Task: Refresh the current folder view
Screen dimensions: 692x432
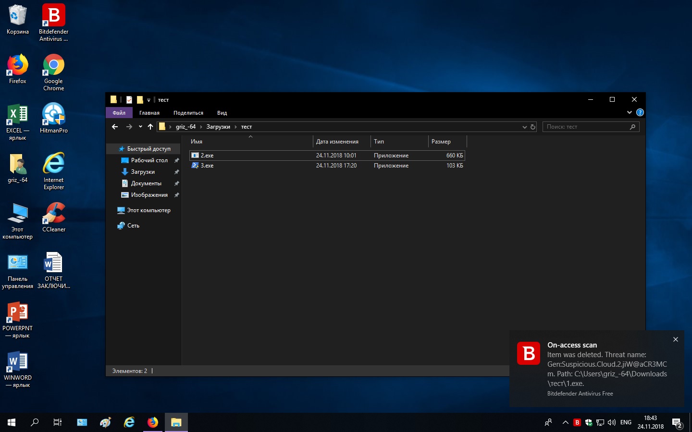Action: (532, 127)
